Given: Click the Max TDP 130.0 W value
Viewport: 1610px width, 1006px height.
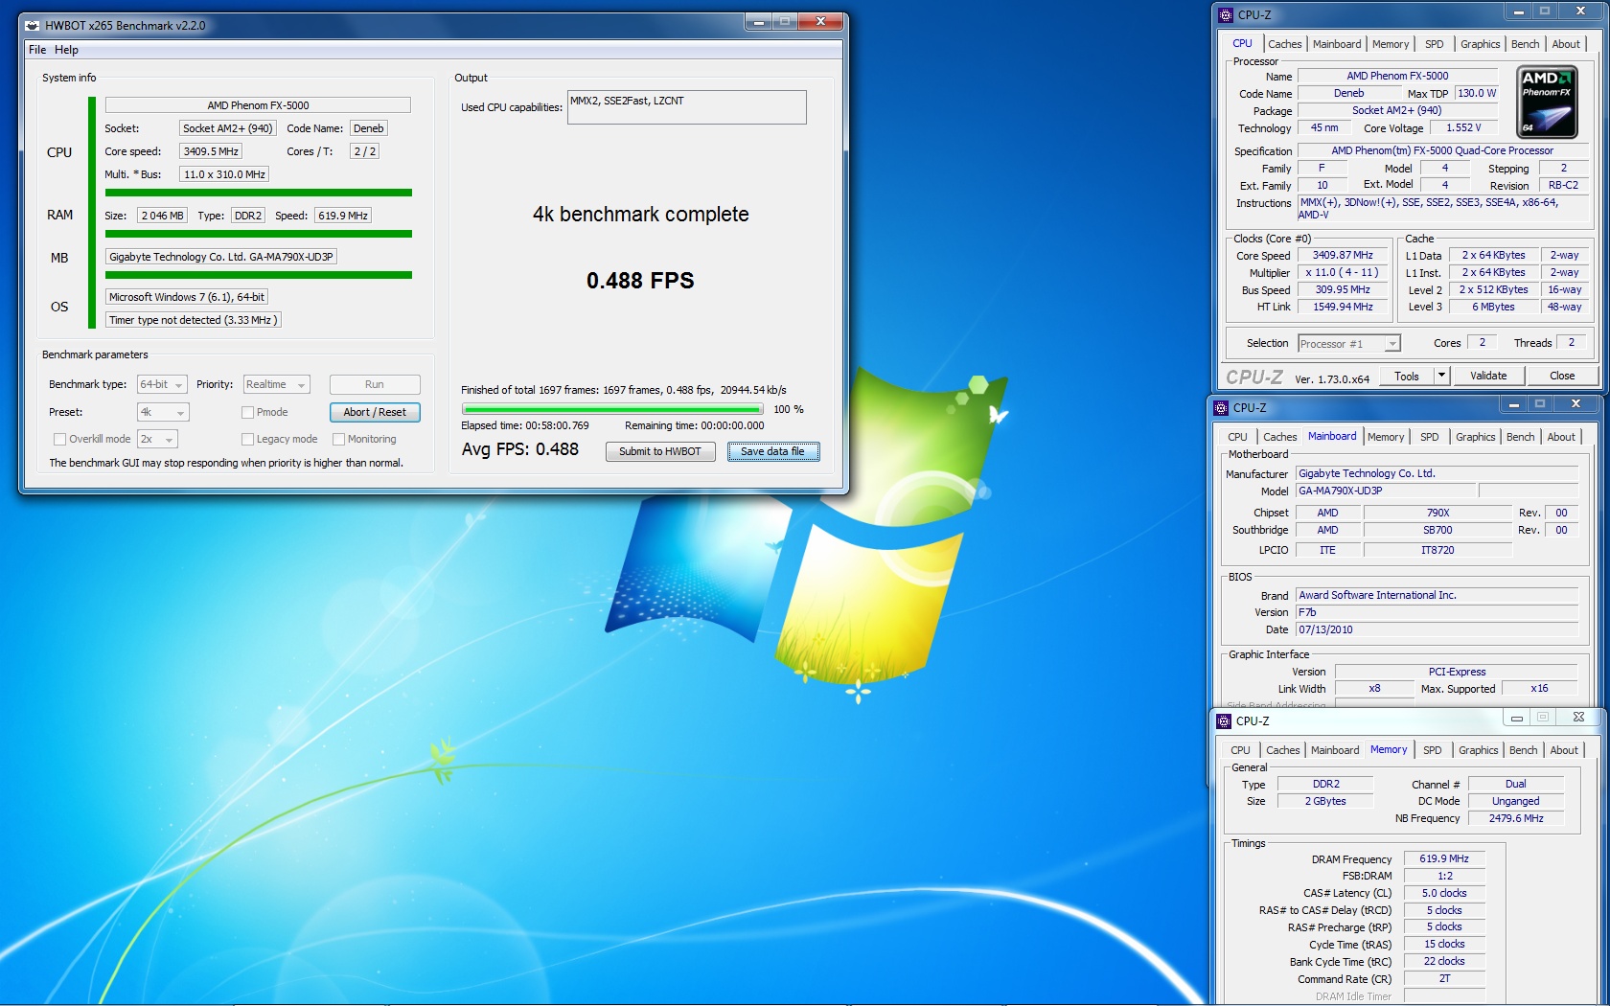Looking at the screenshot, I should coord(1477,93).
